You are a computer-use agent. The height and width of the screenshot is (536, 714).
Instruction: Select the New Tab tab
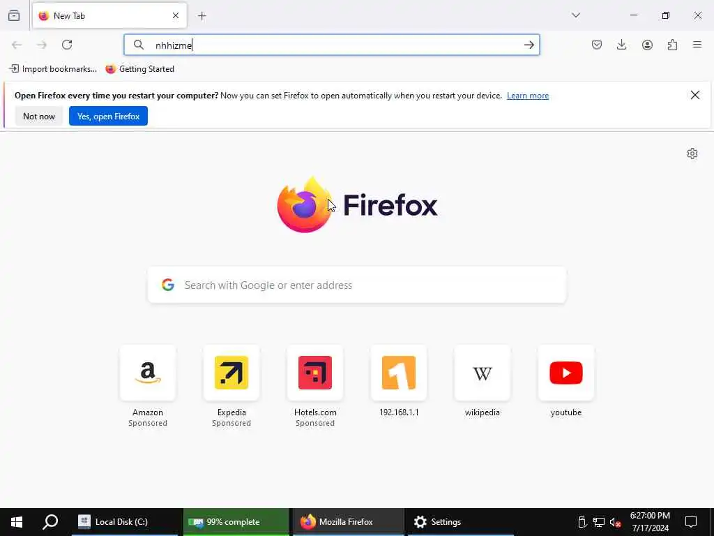[x=109, y=15]
